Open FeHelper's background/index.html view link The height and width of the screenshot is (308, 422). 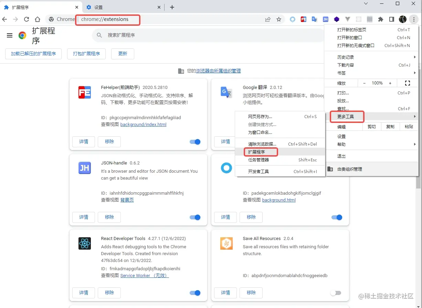point(143,124)
